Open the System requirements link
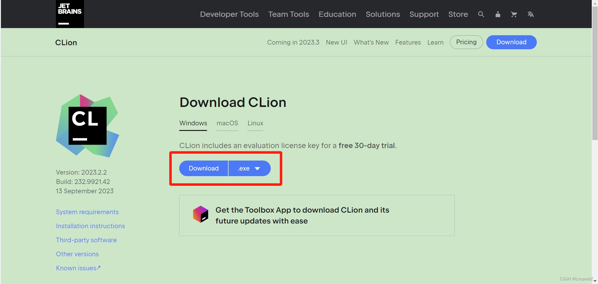 click(x=87, y=212)
